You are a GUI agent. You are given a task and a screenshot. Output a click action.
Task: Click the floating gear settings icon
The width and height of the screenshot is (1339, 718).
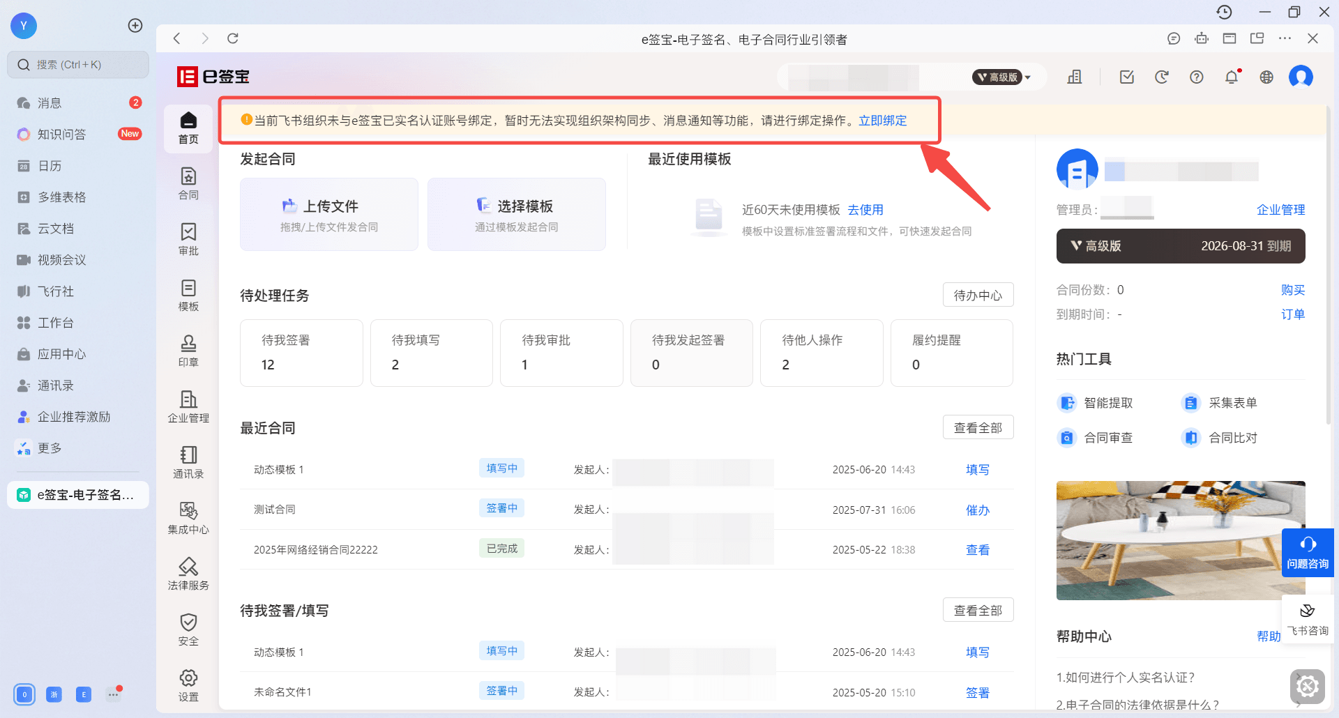click(1308, 687)
